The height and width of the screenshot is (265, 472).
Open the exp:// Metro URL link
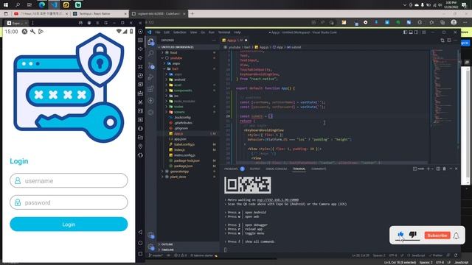click(277, 199)
